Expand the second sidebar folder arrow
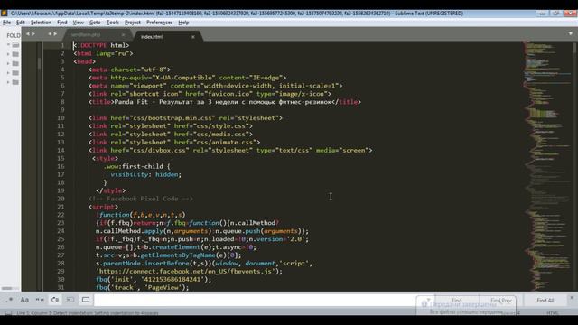 click(x=8, y=54)
